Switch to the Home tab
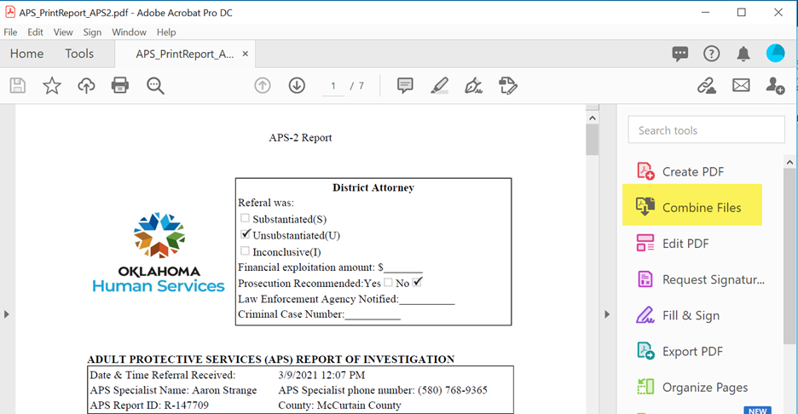 (27, 54)
